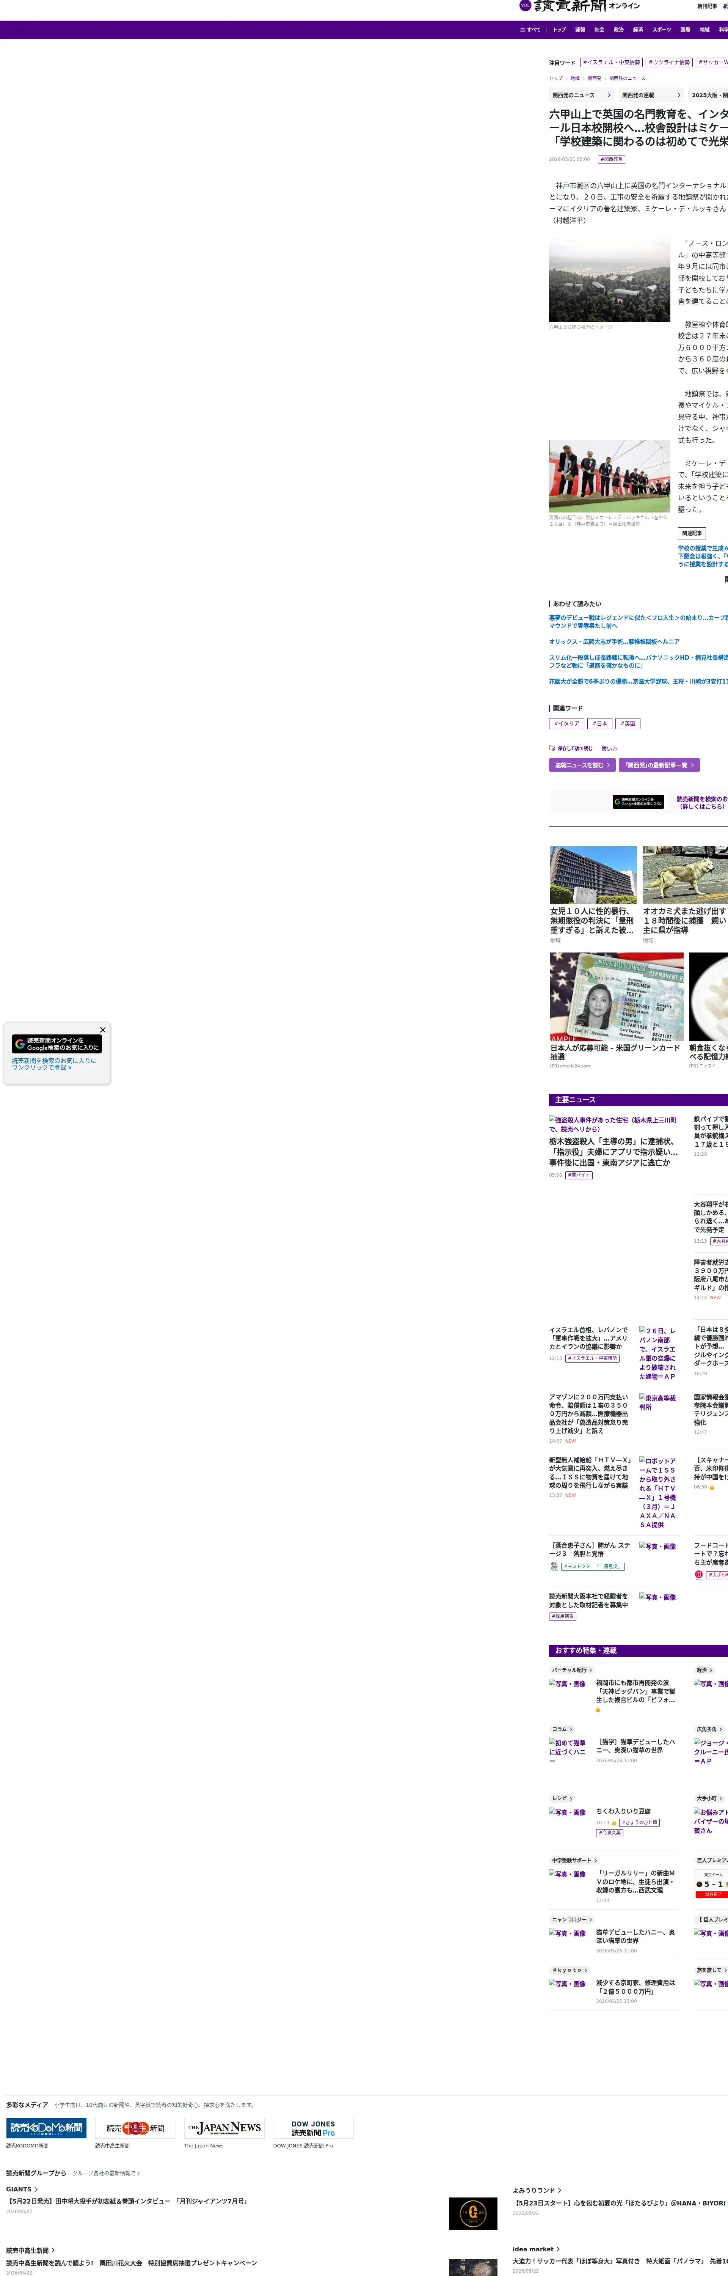Image resolution: width=728 pixels, height=2276 pixels.
Task: Open the すべて hamburger menu
Action: pos(530,30)
